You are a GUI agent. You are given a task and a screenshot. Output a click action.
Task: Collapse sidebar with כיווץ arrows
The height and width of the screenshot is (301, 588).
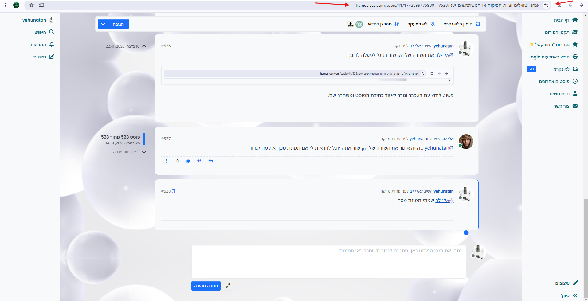569,295
